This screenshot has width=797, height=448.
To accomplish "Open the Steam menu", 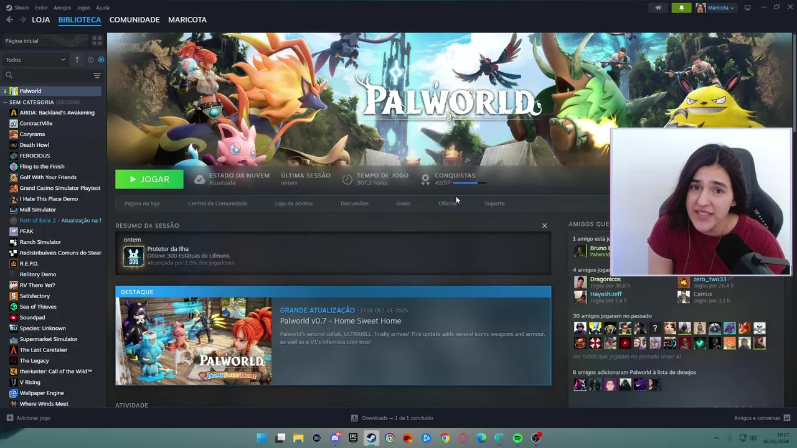I will coord(17,7).
